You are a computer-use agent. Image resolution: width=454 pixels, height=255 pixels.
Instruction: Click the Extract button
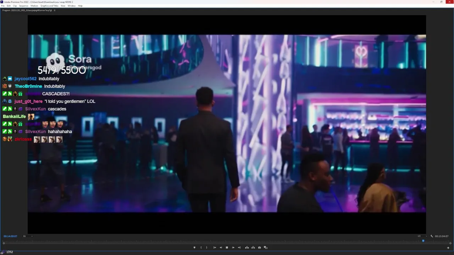coord(253,248)
